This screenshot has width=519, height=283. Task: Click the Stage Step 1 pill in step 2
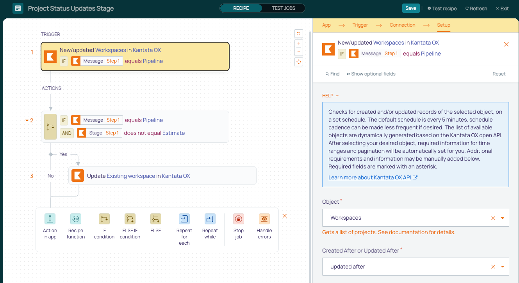[x=100, y=133]
